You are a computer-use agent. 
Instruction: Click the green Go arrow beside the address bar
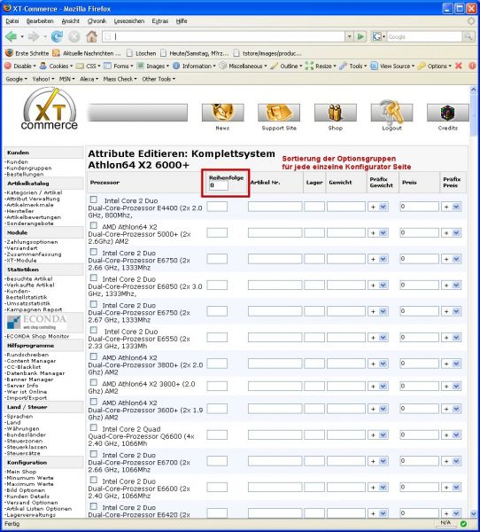coord(361,36)
